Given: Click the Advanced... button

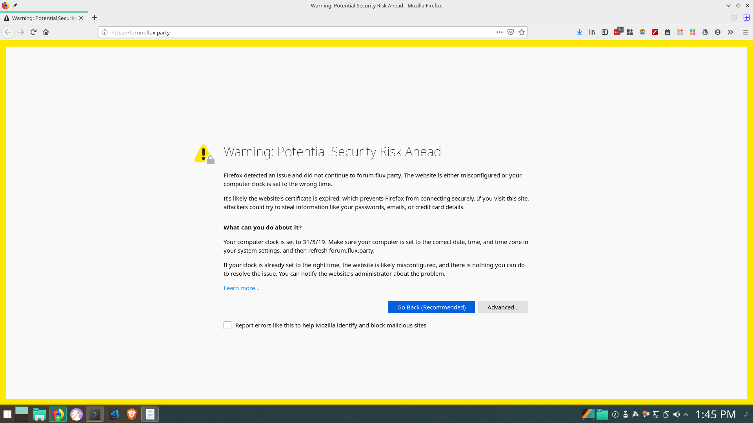Looking at the screenshot, I should [x=502, y=307].
